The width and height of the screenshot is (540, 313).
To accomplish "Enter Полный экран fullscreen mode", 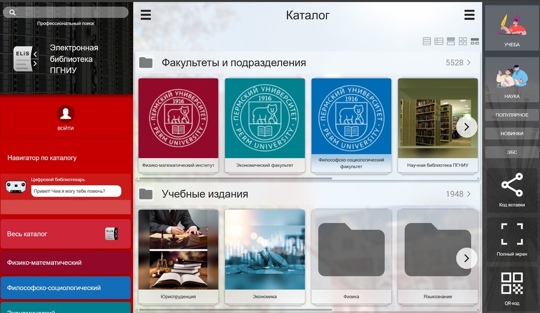I will (511, 234).
